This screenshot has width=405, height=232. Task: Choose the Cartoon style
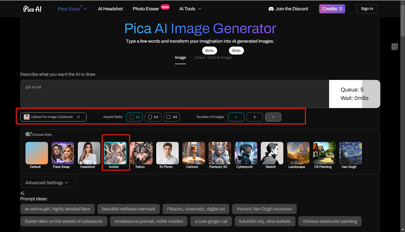pyautogui.click(x=194, y=153)
